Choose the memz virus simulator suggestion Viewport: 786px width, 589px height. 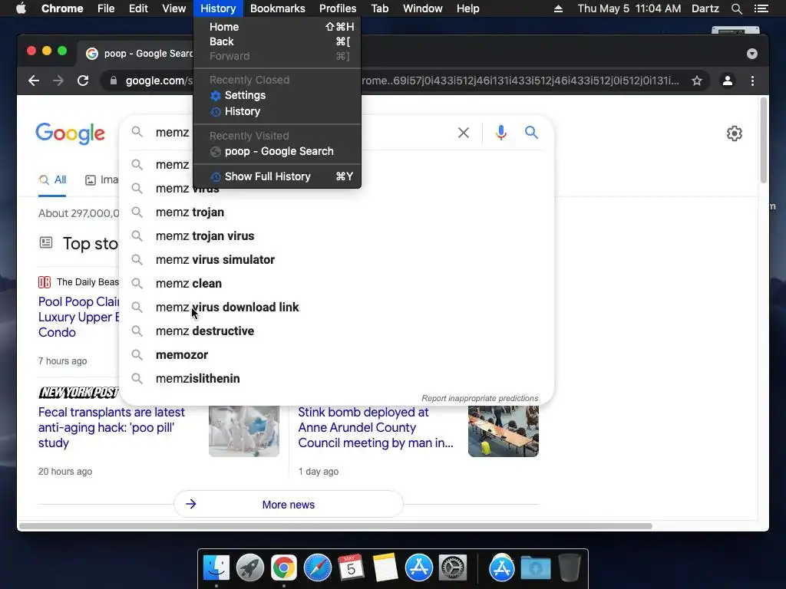click(336, 260)
